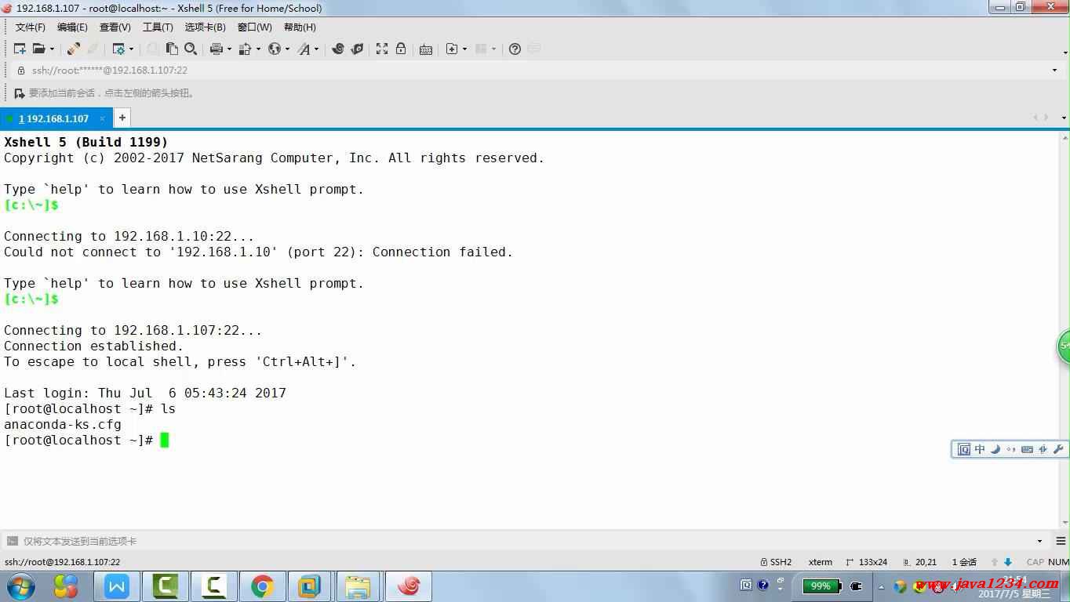
Task: Toggle IME Chinese/English mode 中
Action: [x=980, y=449]
